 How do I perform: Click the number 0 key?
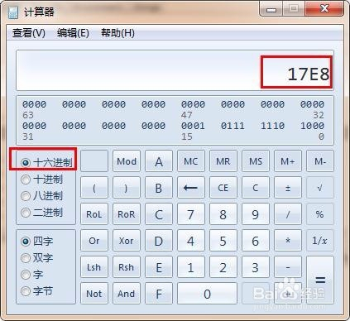(x=208, y=294)
